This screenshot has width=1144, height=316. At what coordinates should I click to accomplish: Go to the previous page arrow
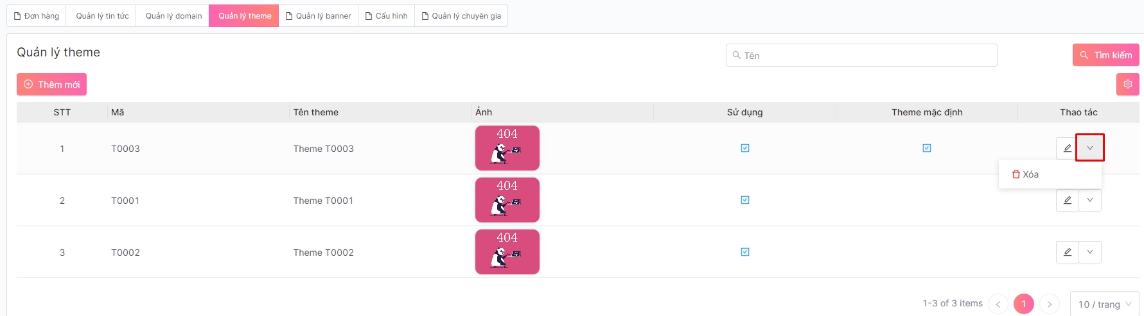[998, 304]
